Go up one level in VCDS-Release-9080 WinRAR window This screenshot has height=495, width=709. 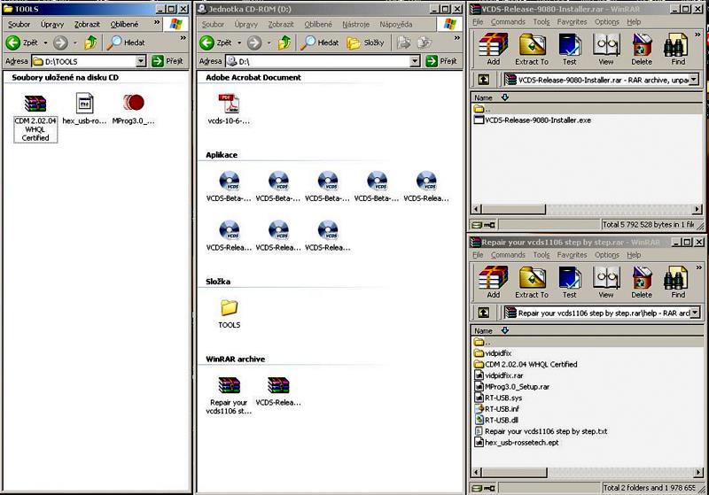[x=483, y=80]
